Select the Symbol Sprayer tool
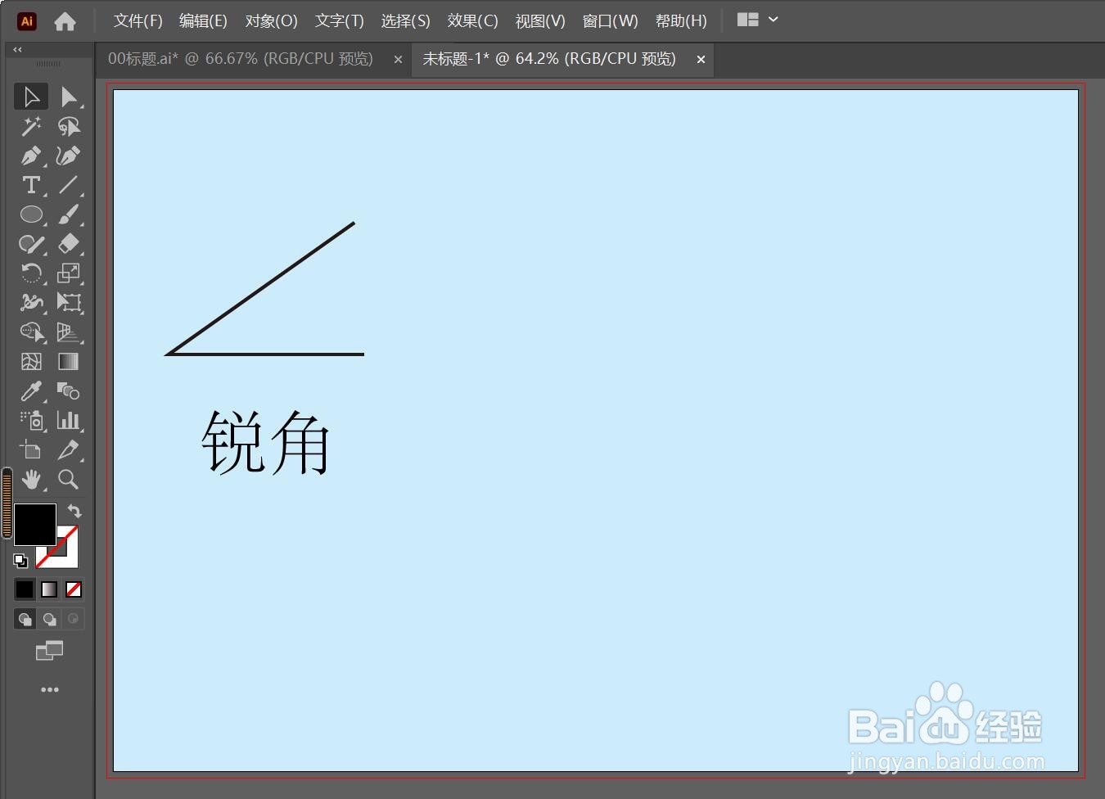Image resolution: width=1105 pixels, height=799 pixels. pyautogui.click(x=31, y=421)
